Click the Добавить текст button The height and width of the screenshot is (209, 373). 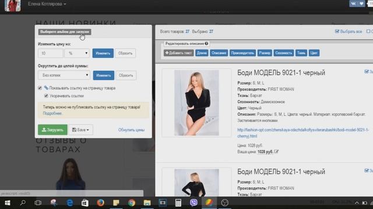click(179, 53)
